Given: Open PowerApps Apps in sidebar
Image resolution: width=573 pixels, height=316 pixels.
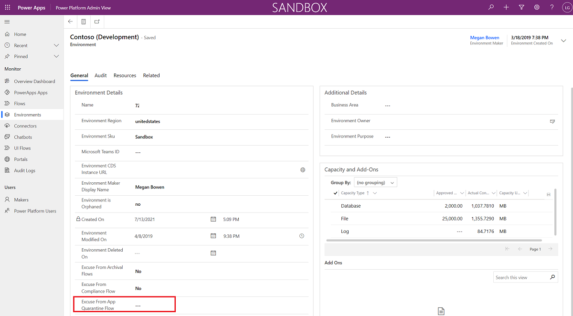Looking at the screenshot, I should coord(32,93).
